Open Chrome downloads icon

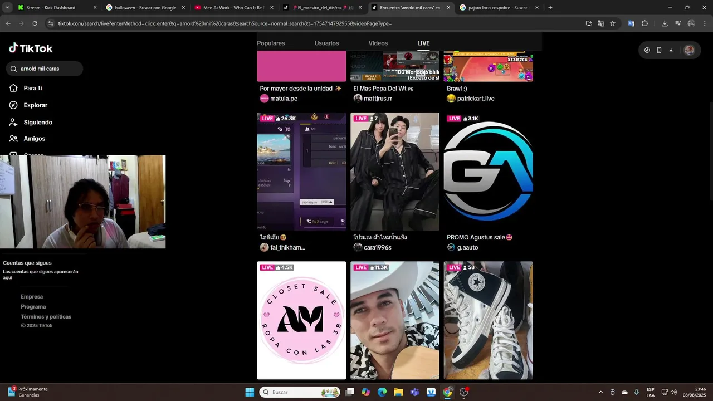[665, 23]
